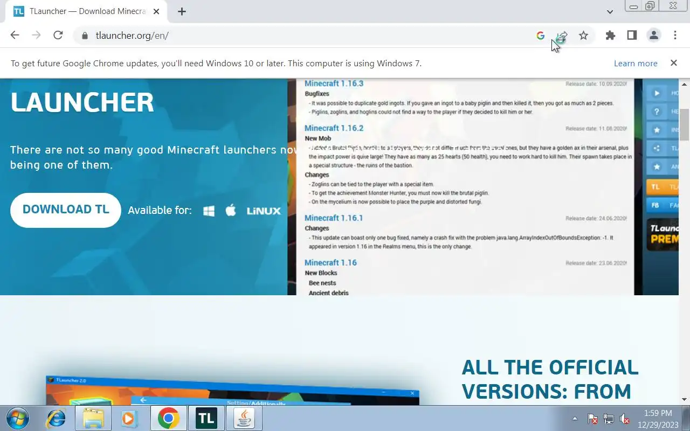The width and height of the screenshot is (690, 431).
Task: Click the volume speaker tray icon
Action: 625,419
